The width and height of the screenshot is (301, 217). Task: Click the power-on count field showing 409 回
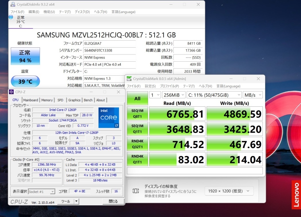188,64
